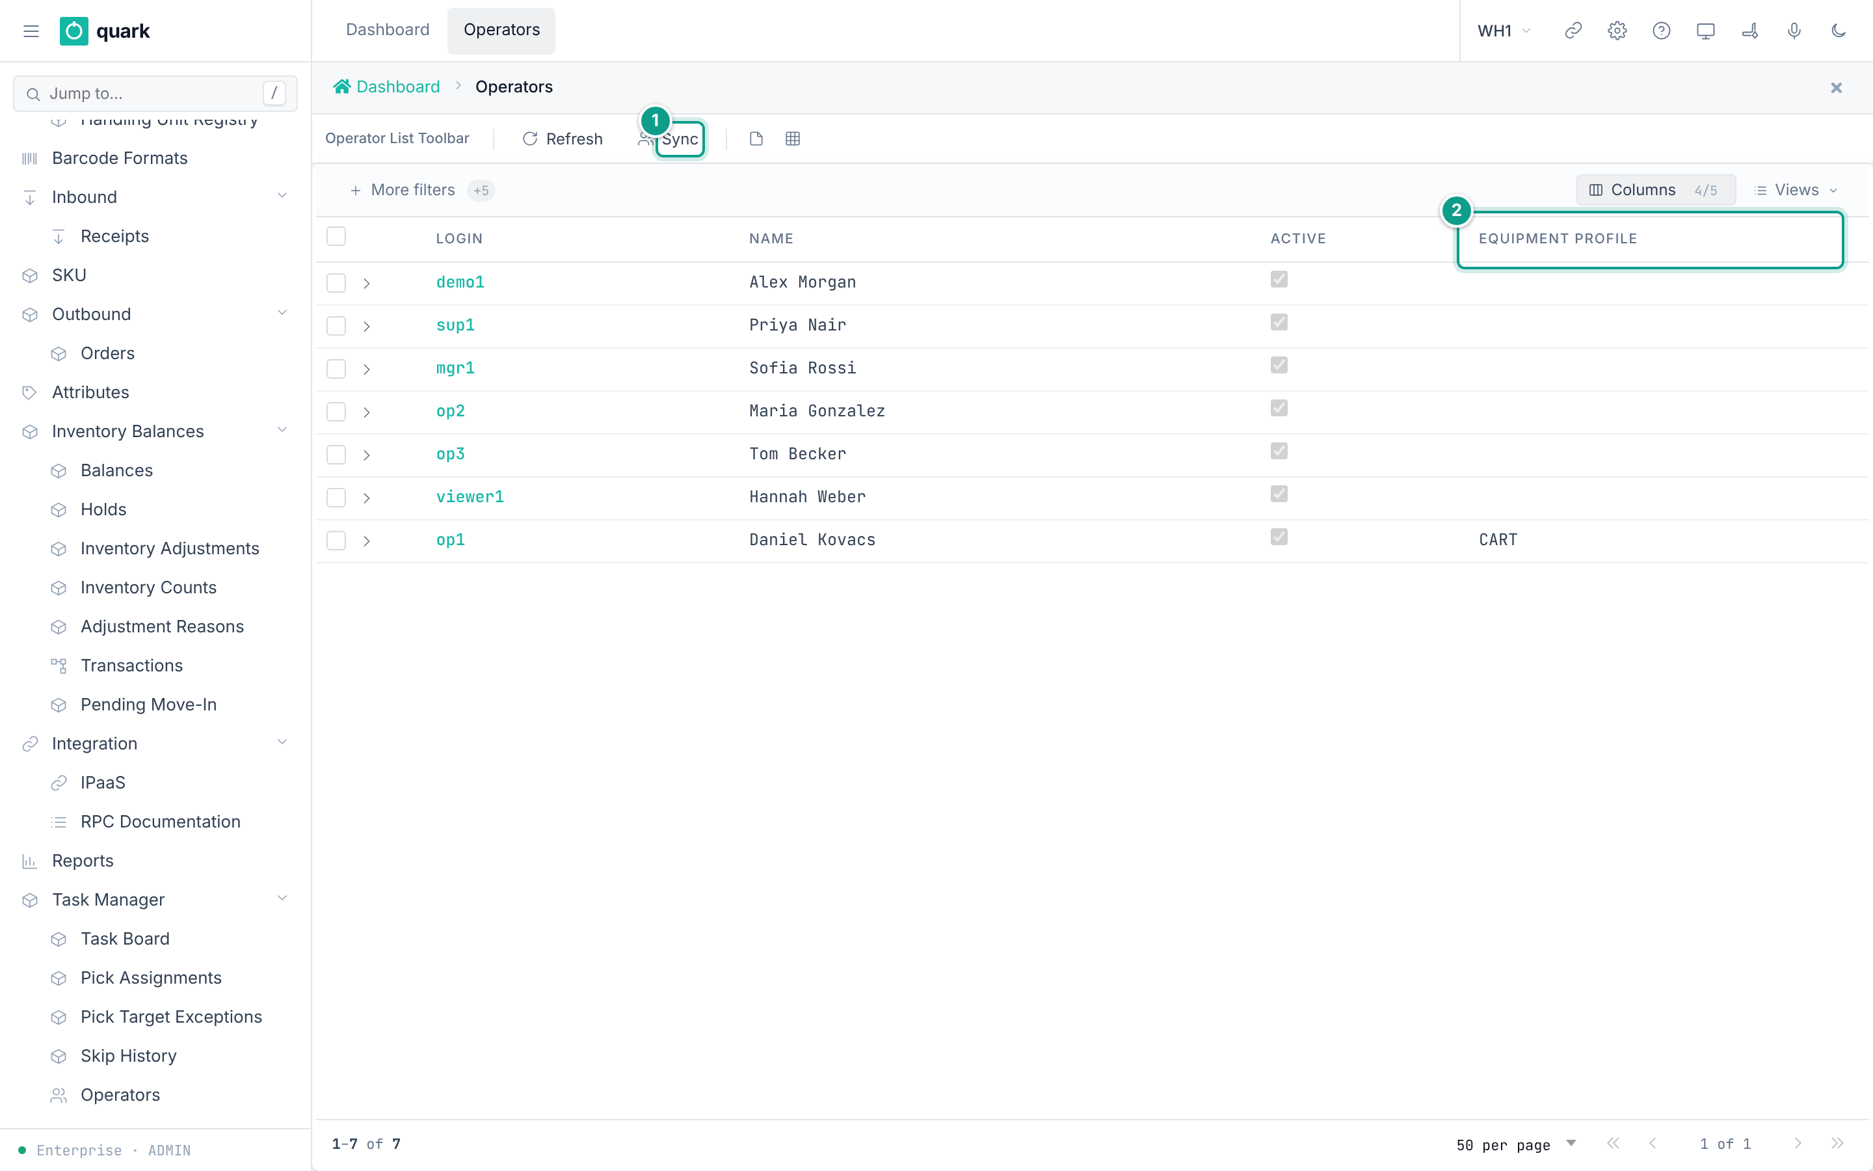Open the Views dropdown
Screen dimensions: 1873x1171
click(1796, 191)
